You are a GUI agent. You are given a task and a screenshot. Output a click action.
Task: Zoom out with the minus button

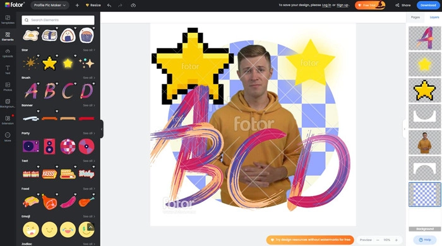click(378, 240)
